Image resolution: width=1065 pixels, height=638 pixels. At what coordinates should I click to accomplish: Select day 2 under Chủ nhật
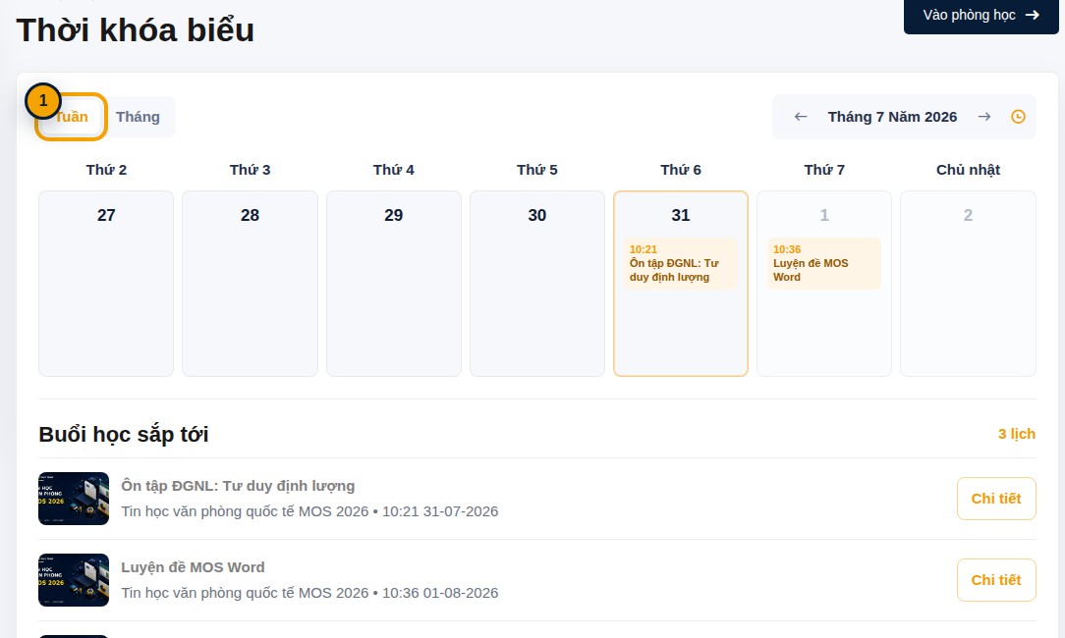pyautogui.click(x=968, y=284)
